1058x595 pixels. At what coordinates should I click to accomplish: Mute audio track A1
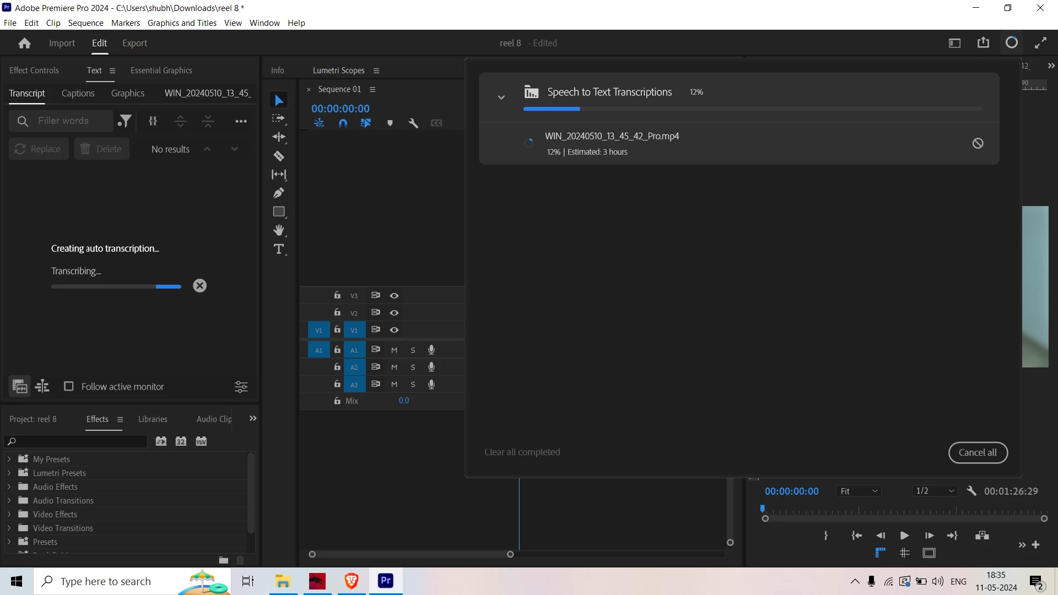394,350
